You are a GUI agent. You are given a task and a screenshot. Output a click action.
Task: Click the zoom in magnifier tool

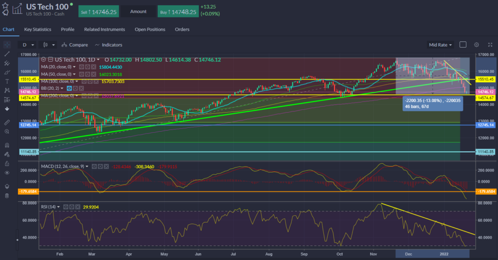[x=7, y=131]
